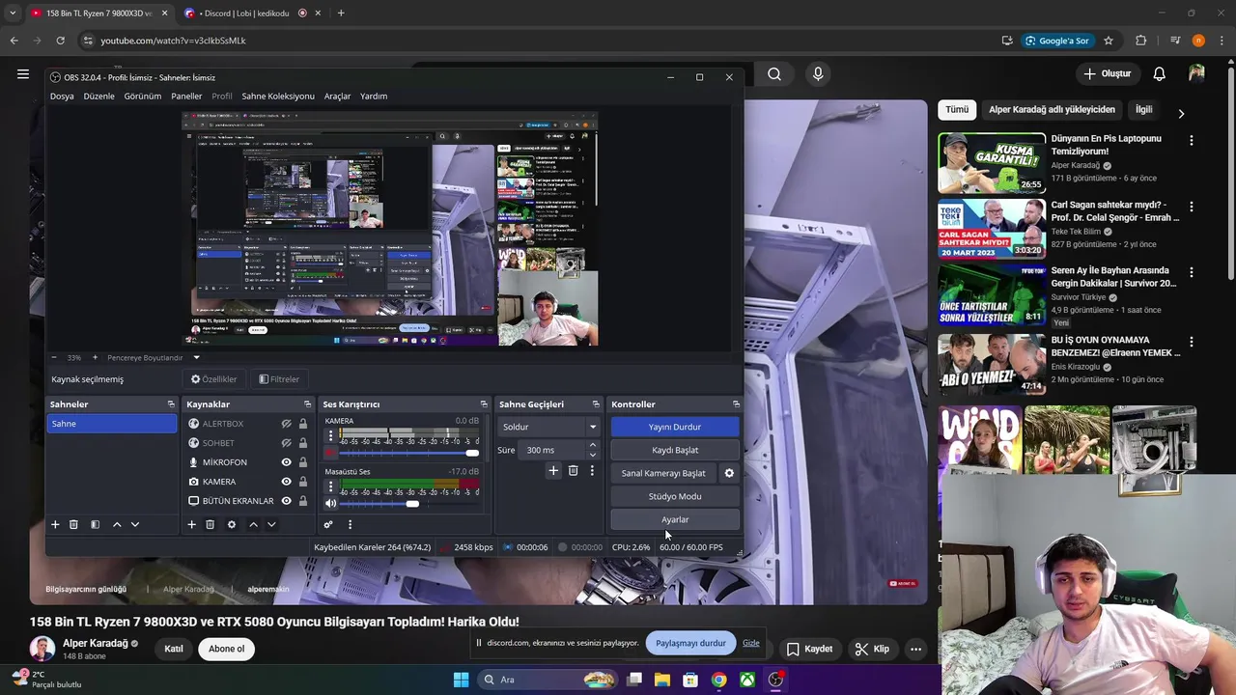
Task: Move source up in Kaynaklar panel
Action: [x=253, y=524]
